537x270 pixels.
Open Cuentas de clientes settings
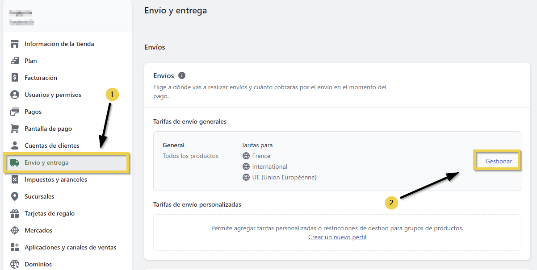coord(52,145)
